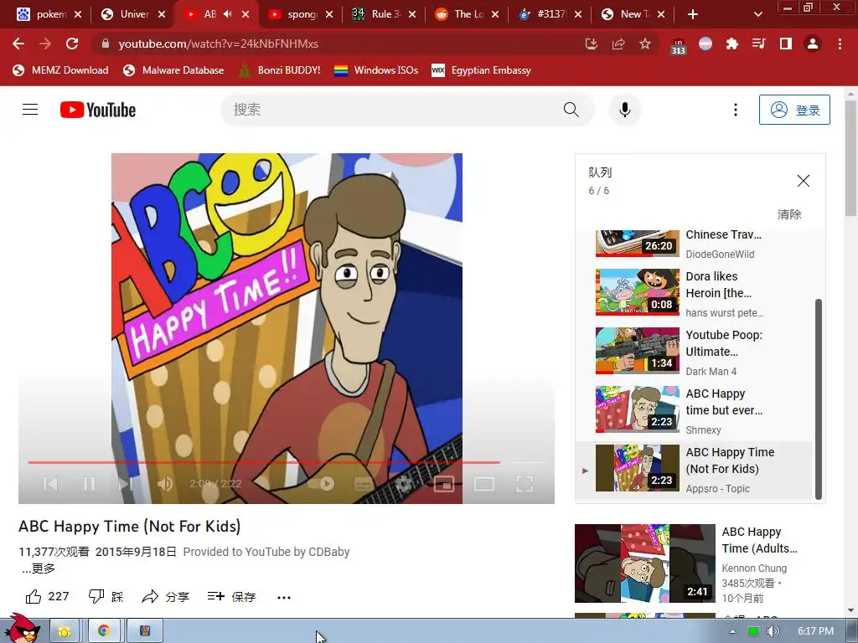The height and width of the screenshot is (643, 858).
Task: Skip to next video in player
Action: 126,483
